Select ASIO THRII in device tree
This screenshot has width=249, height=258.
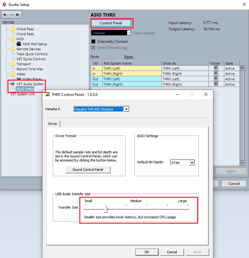point(25,89)
